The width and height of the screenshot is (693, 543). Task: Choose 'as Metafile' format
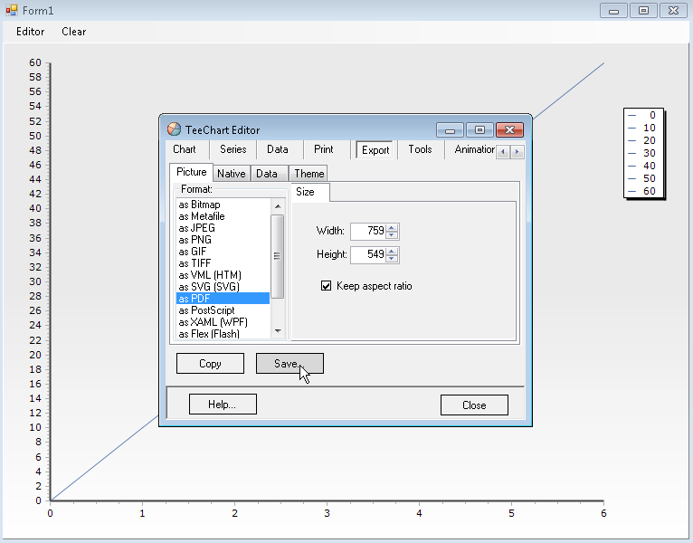tap(223, 216)
